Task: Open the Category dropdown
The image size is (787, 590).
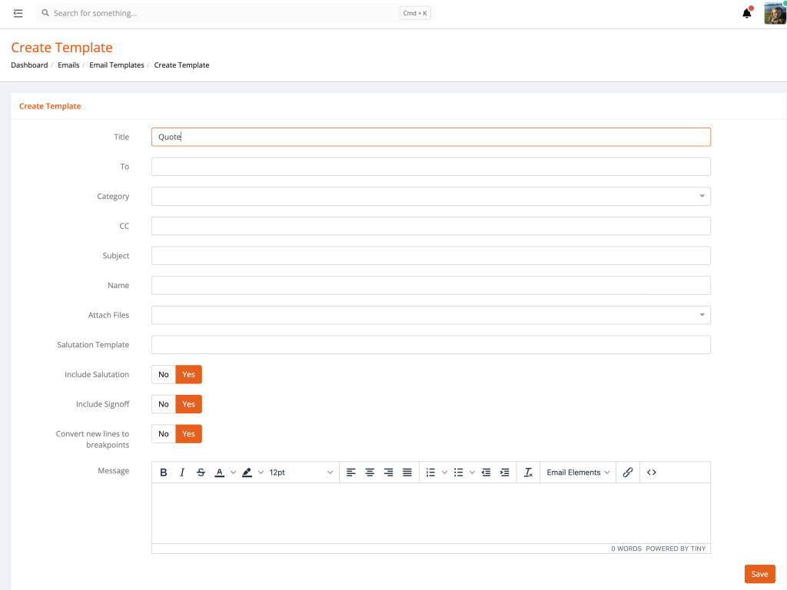Action: click(430, 197)
